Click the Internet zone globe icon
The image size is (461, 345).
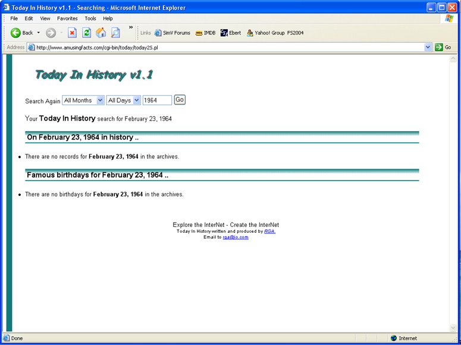(x=394, y=338)
